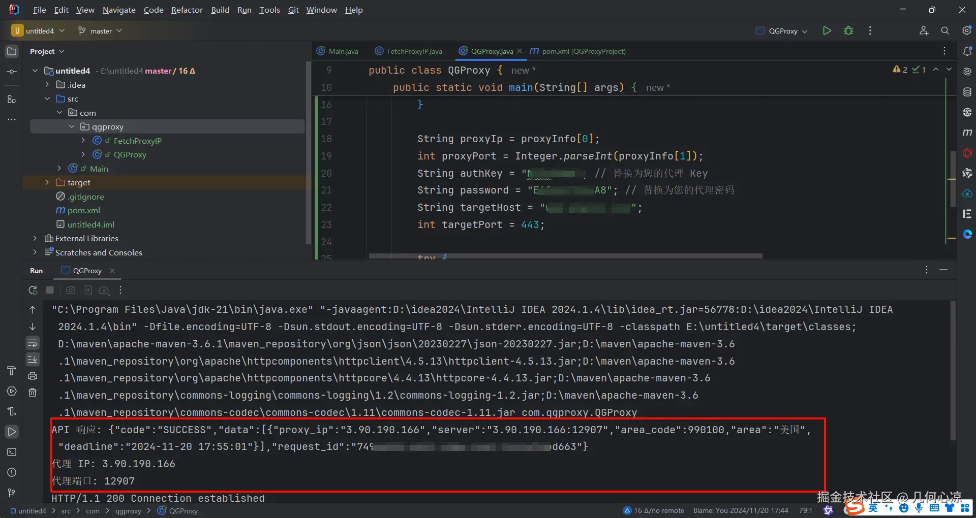Click the green Run button in toolbar
Image resolution: width=976 pixels, height=518 pixels.
click(827, 30)
